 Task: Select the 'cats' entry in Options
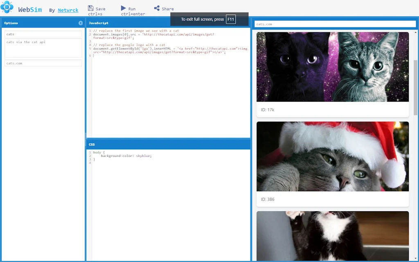(43, 34)
